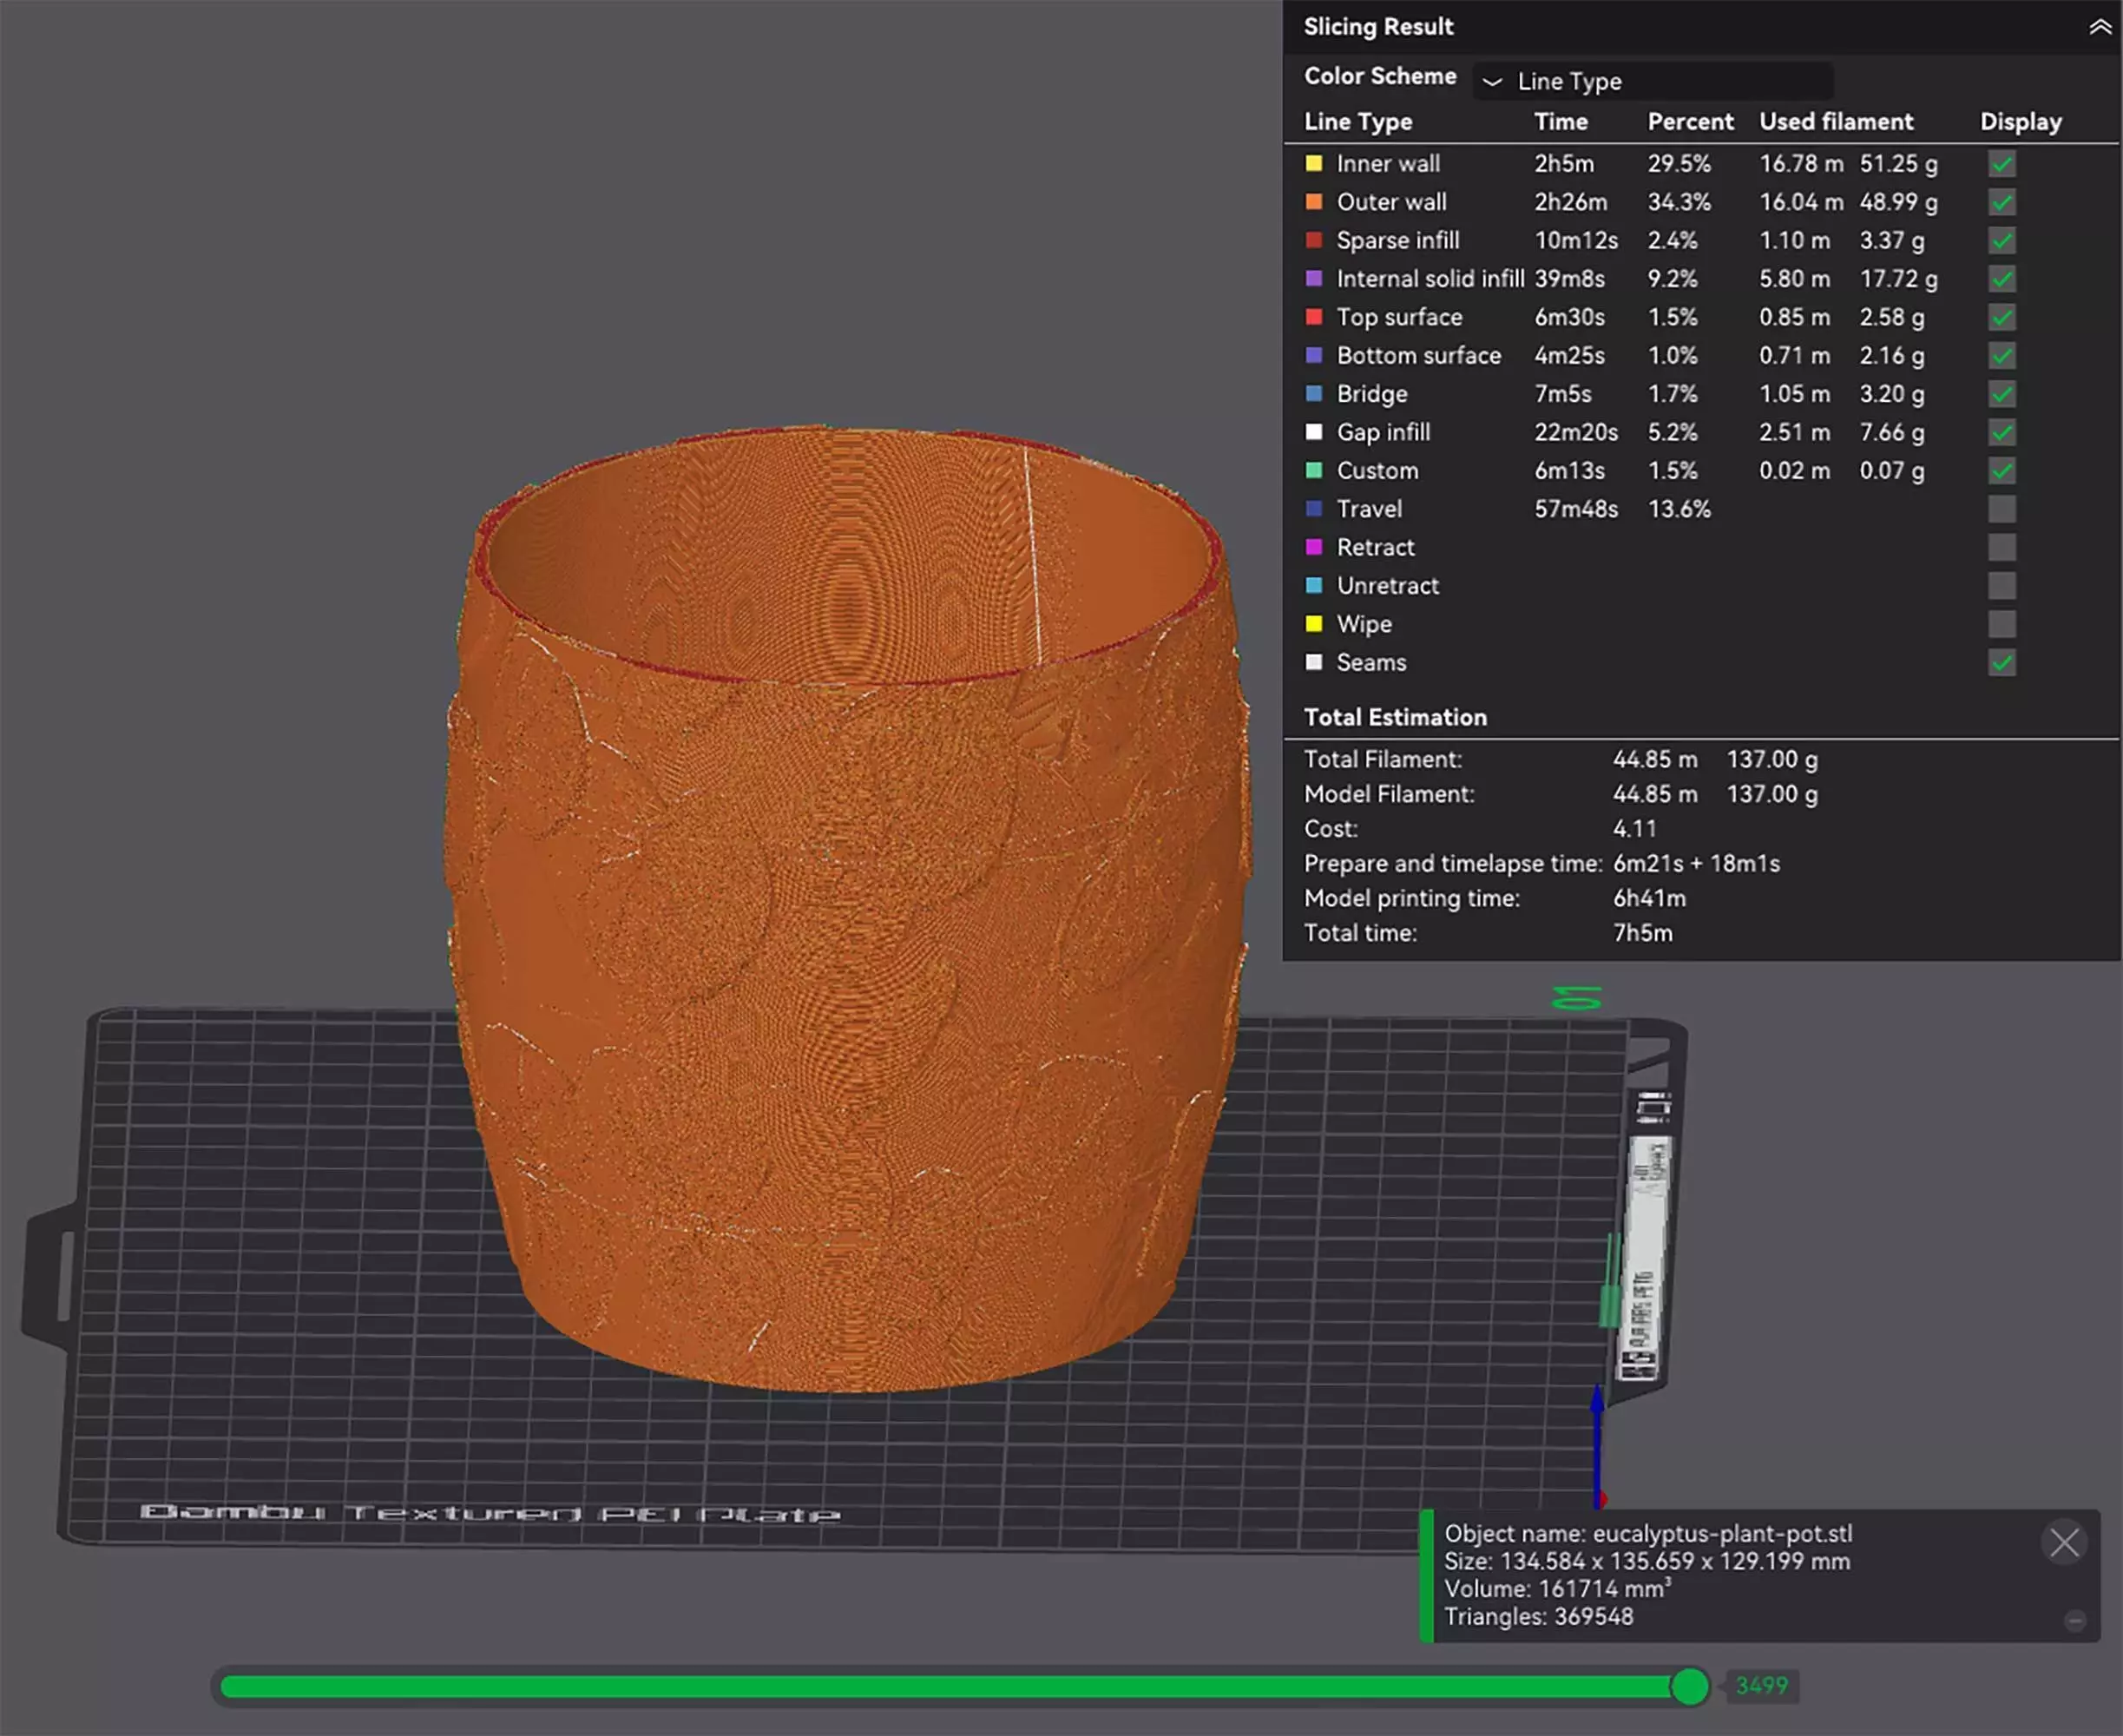The width and height of the screenshot is (2123, 1736).
Task: Enable Retract display checkbox
Action: pos(2001,547)
